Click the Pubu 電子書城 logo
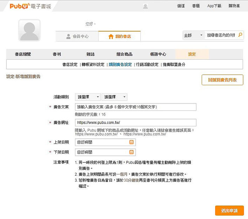The height and width of the screenshot is (219, 248). tap(30, 6)
